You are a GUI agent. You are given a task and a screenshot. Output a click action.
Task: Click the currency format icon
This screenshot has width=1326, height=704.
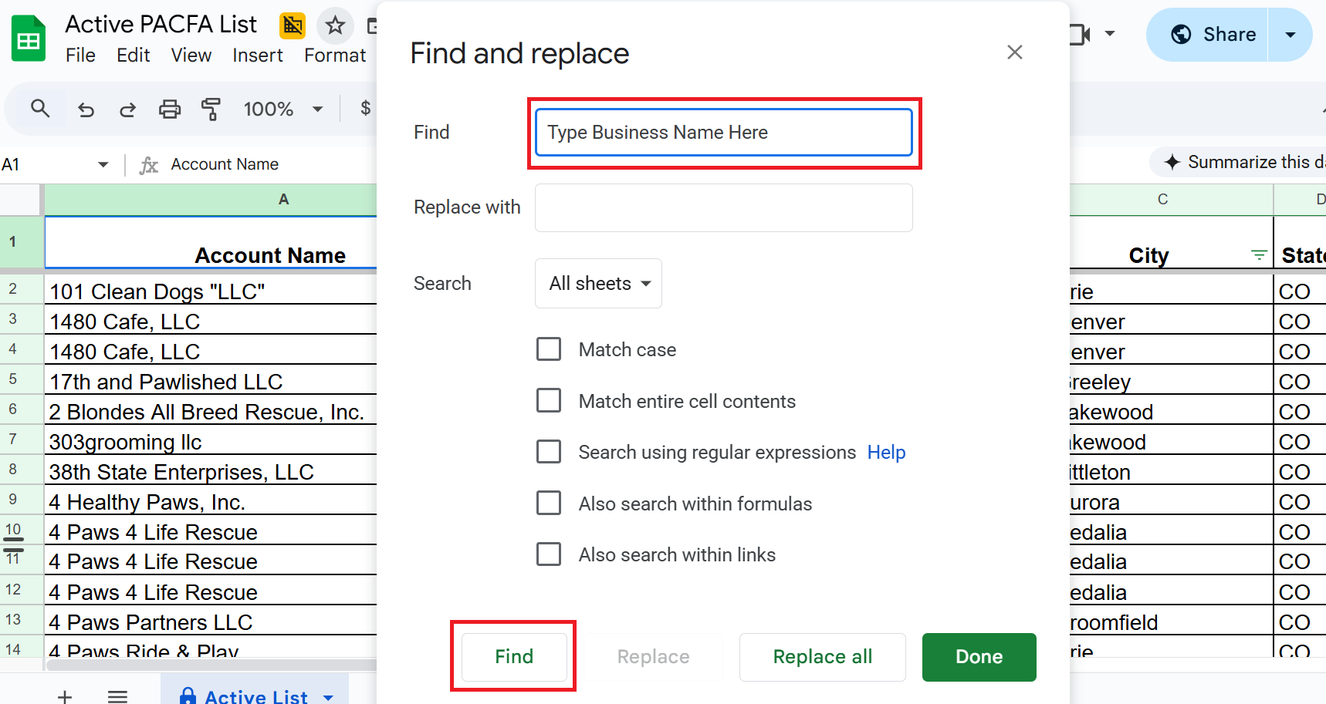pyautogui.click(x=365, y=109)
